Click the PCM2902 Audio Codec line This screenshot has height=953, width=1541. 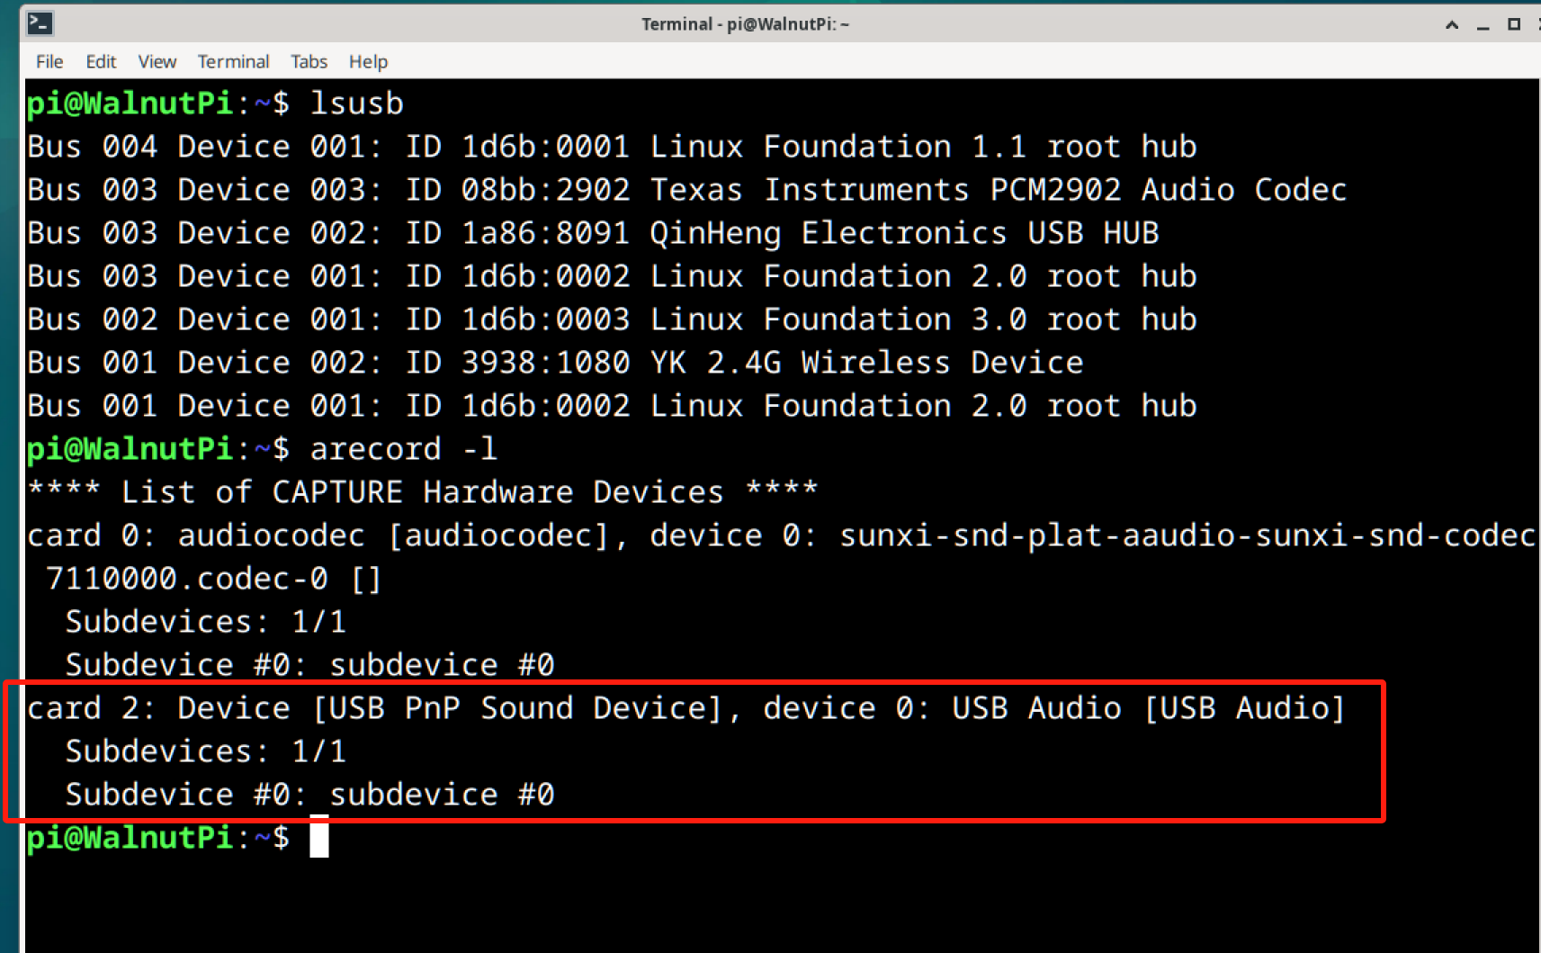[x=686, y=190]
